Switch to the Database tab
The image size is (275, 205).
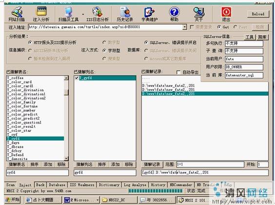(x=57, y=185)
